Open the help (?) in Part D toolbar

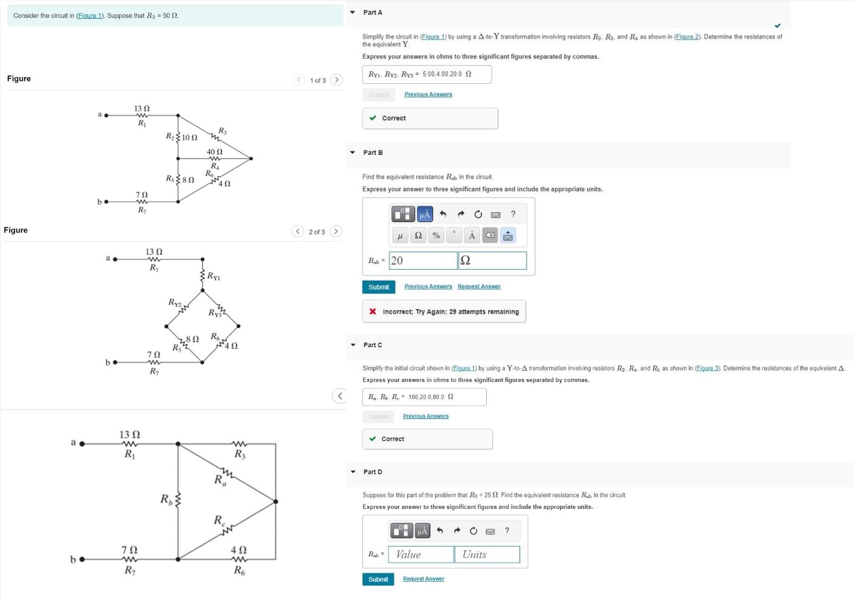[507, 531]
